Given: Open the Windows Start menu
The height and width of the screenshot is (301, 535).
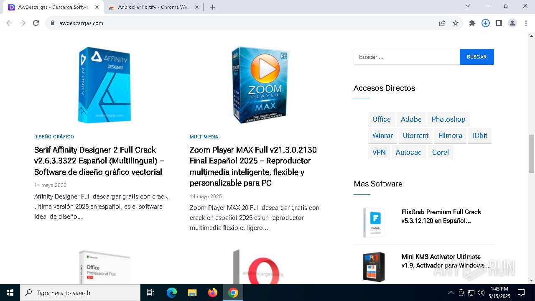Looking at the screenshot, I should pos(10,293).
